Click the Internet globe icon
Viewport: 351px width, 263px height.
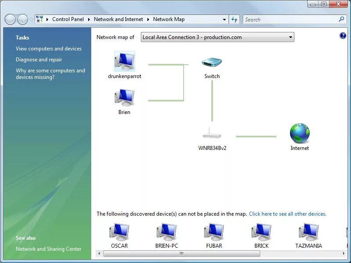coord(300,133)
